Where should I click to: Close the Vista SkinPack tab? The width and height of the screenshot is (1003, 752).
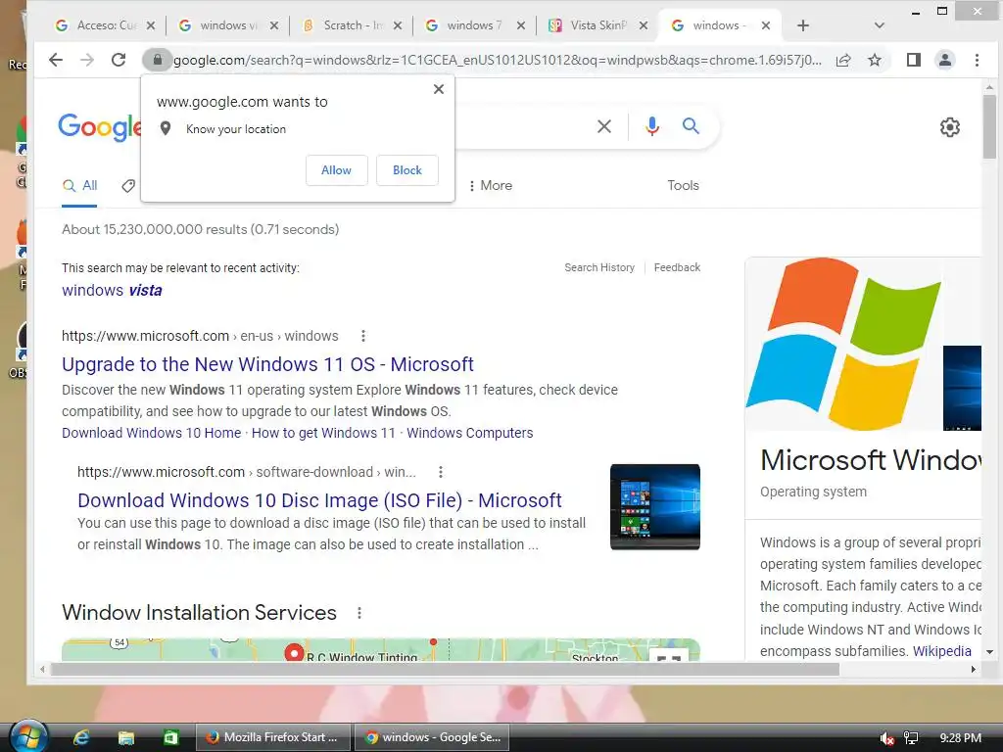pos(644,25)
